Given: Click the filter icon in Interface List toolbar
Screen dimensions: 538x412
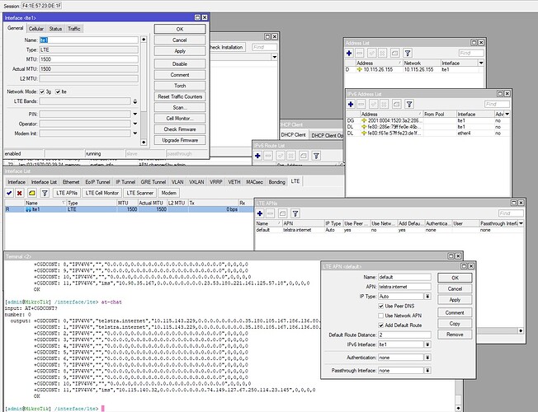Looking at the screenshot, I should 45,193.
